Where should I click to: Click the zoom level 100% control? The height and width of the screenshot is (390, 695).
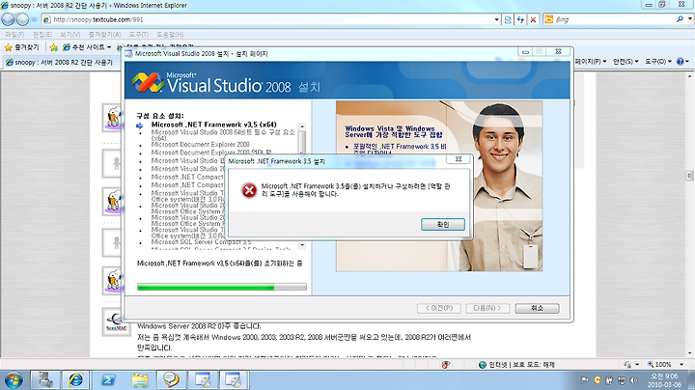pyautogui.click(x=666, y=364)
